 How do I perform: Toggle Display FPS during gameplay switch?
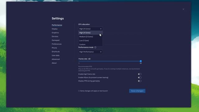pyautogui.click(x=140, y=81)
